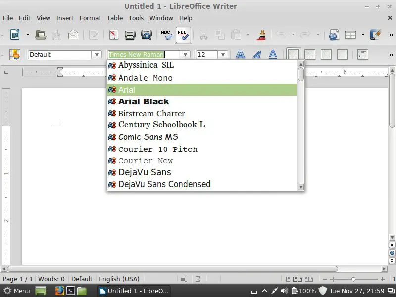Apply Bold with the first A icon
This screenshot has width=396, height=297.
pyautogui.click(x=240, y=54)
